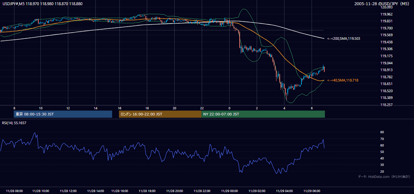This screenshot has width=414, height=194.
Task: Click the bottom time label 11/28 20:00
Action: coord(175,191)
